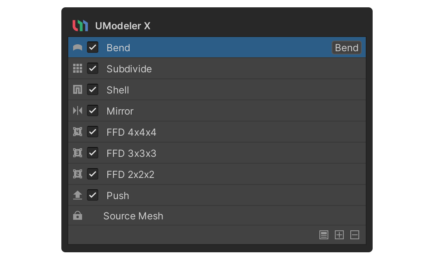Click the Push modifier arrow icon
Screen dimensions: 434x260
[77, 195]
